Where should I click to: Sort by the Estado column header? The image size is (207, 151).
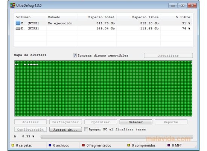[x=62, y=17]
